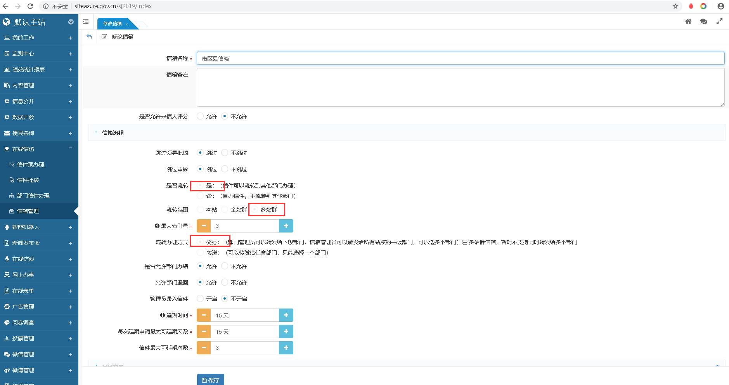Image resolution: width=729 pixels, height=385 pixels.
Task: Open 部门信件办理 menu item
Action: point(33,196)
